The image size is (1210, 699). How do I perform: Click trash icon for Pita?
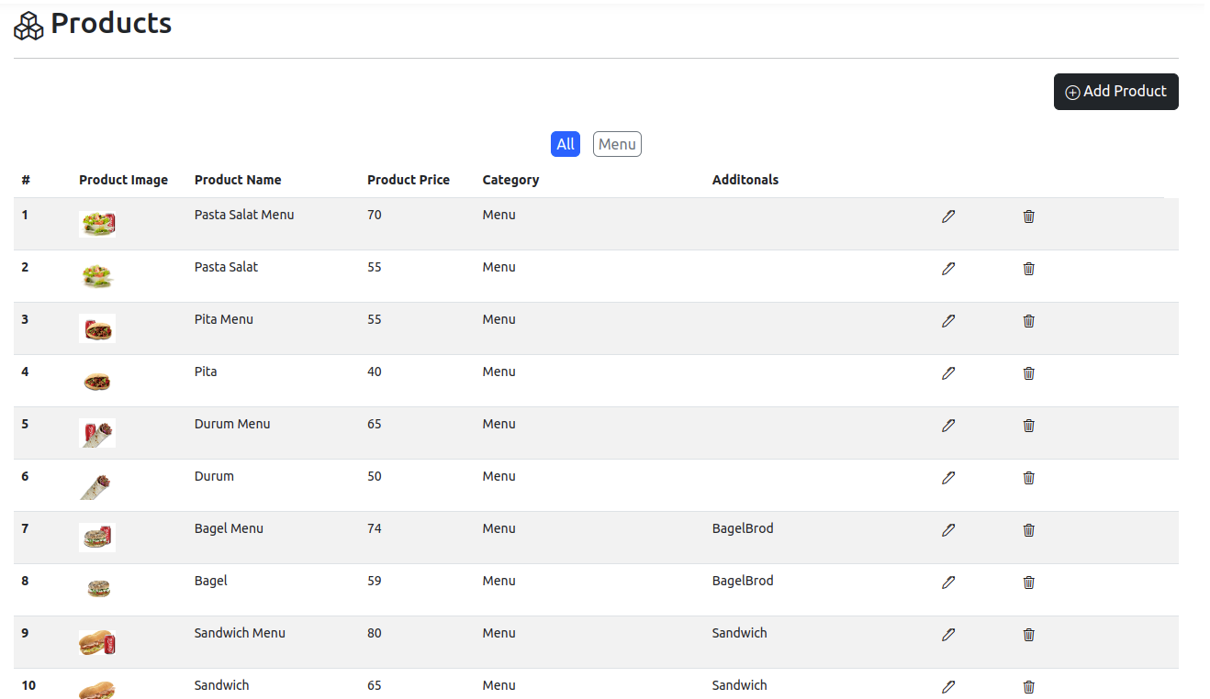tap(1028, 373)
